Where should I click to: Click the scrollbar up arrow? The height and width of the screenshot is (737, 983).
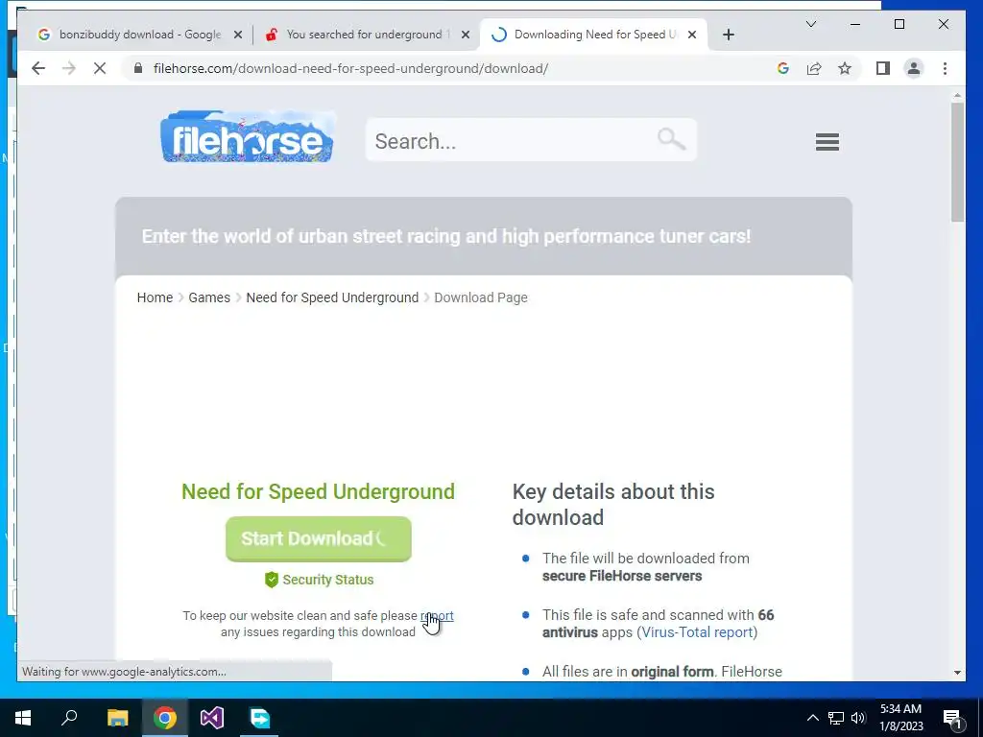click(957, 95)
